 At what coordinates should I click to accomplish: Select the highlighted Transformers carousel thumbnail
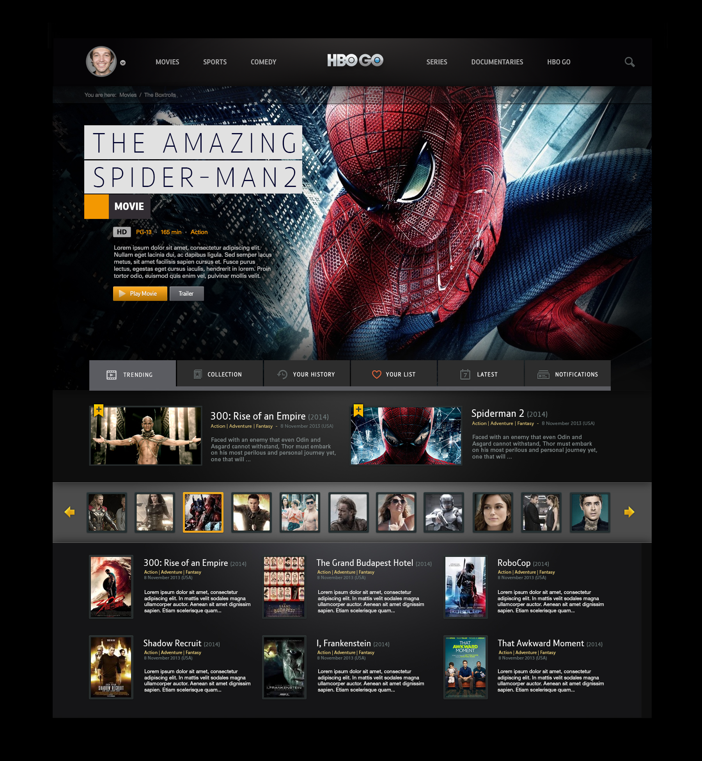(x=203, y=512)
